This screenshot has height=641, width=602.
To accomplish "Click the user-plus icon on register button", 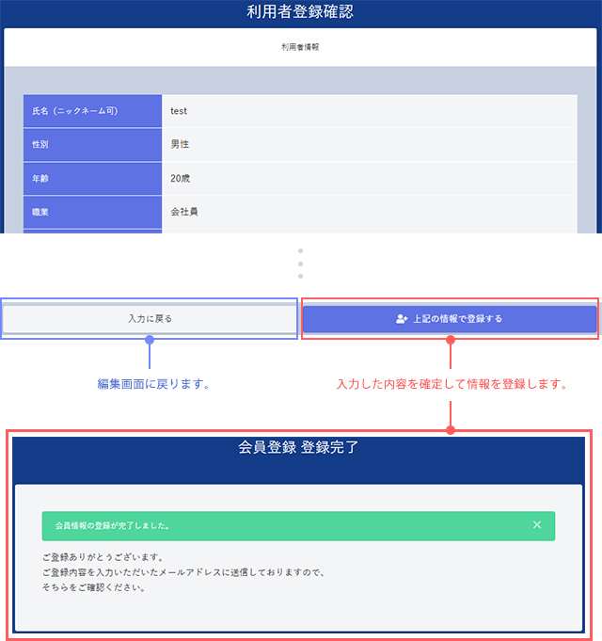I will [x=402, y=318].
